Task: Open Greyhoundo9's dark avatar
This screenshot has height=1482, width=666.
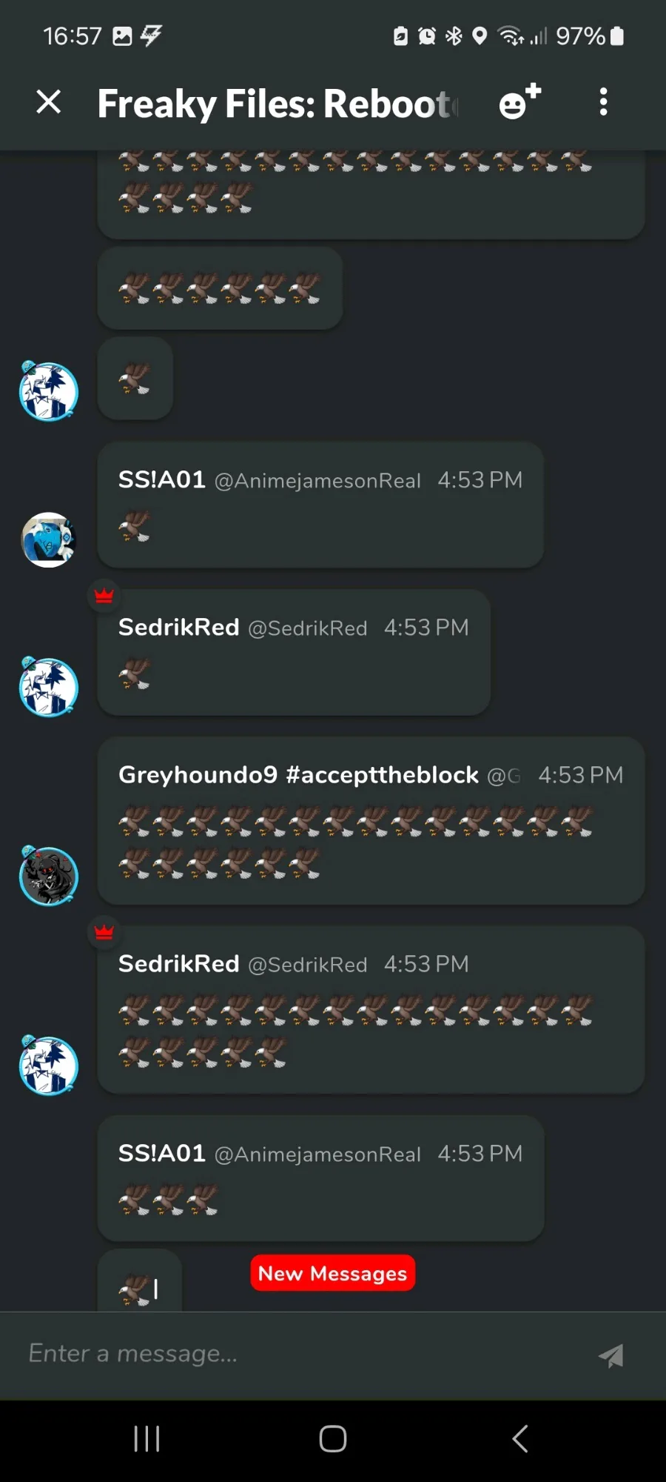Action: [49, 875]
